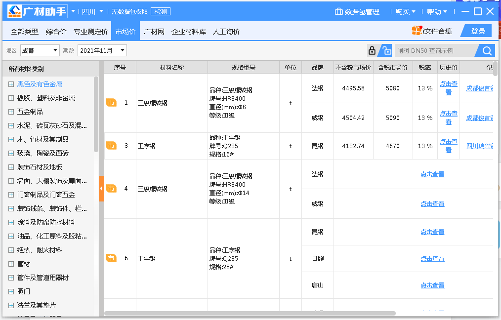The image size is (501, 320).
Task: Click the blue search magnifier button
Action: click(x=487, y=50)
